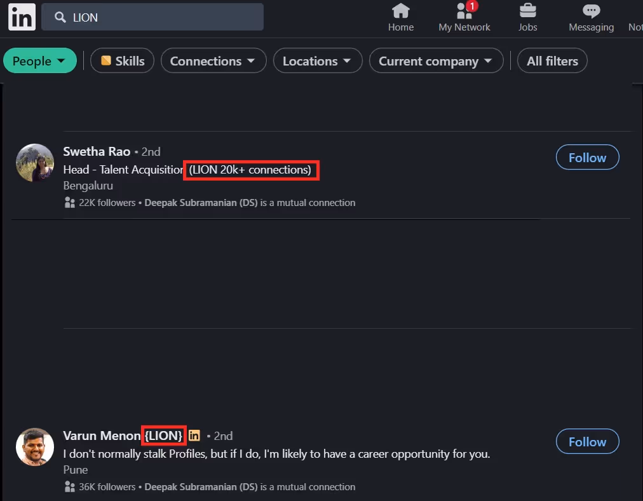Viewport: 643px width, 501px height.
Task: Expand the People filter dropdown
Action: click(40, 61)
